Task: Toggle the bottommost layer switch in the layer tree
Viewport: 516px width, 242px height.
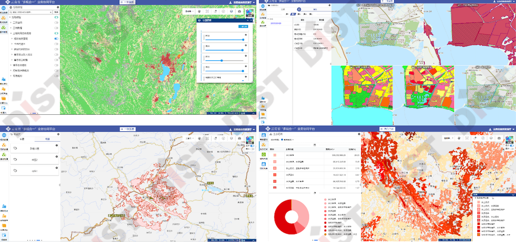Action: [56, 76]
